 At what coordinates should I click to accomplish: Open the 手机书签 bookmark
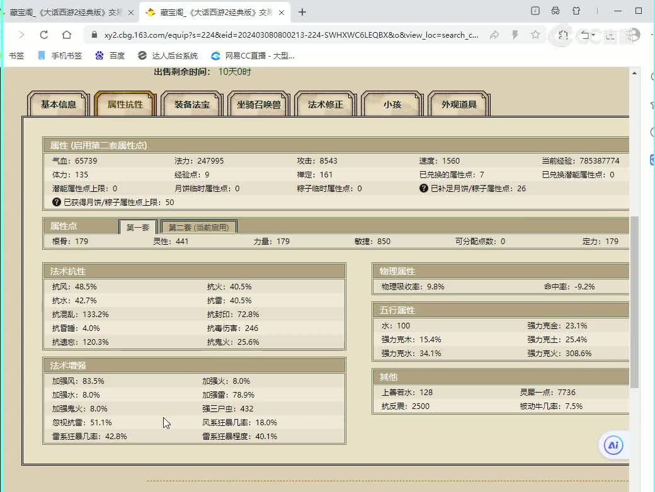coord(60,55)
